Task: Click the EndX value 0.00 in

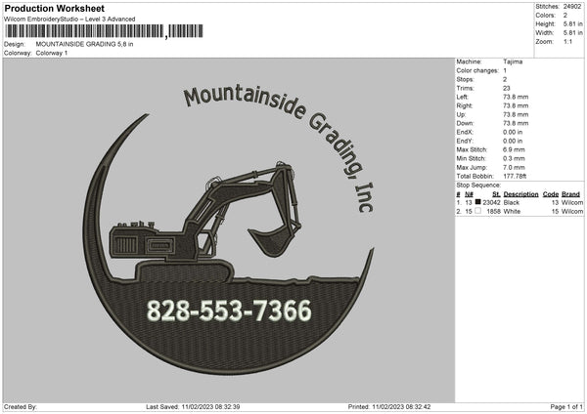Action: click(x=513, y=132)
